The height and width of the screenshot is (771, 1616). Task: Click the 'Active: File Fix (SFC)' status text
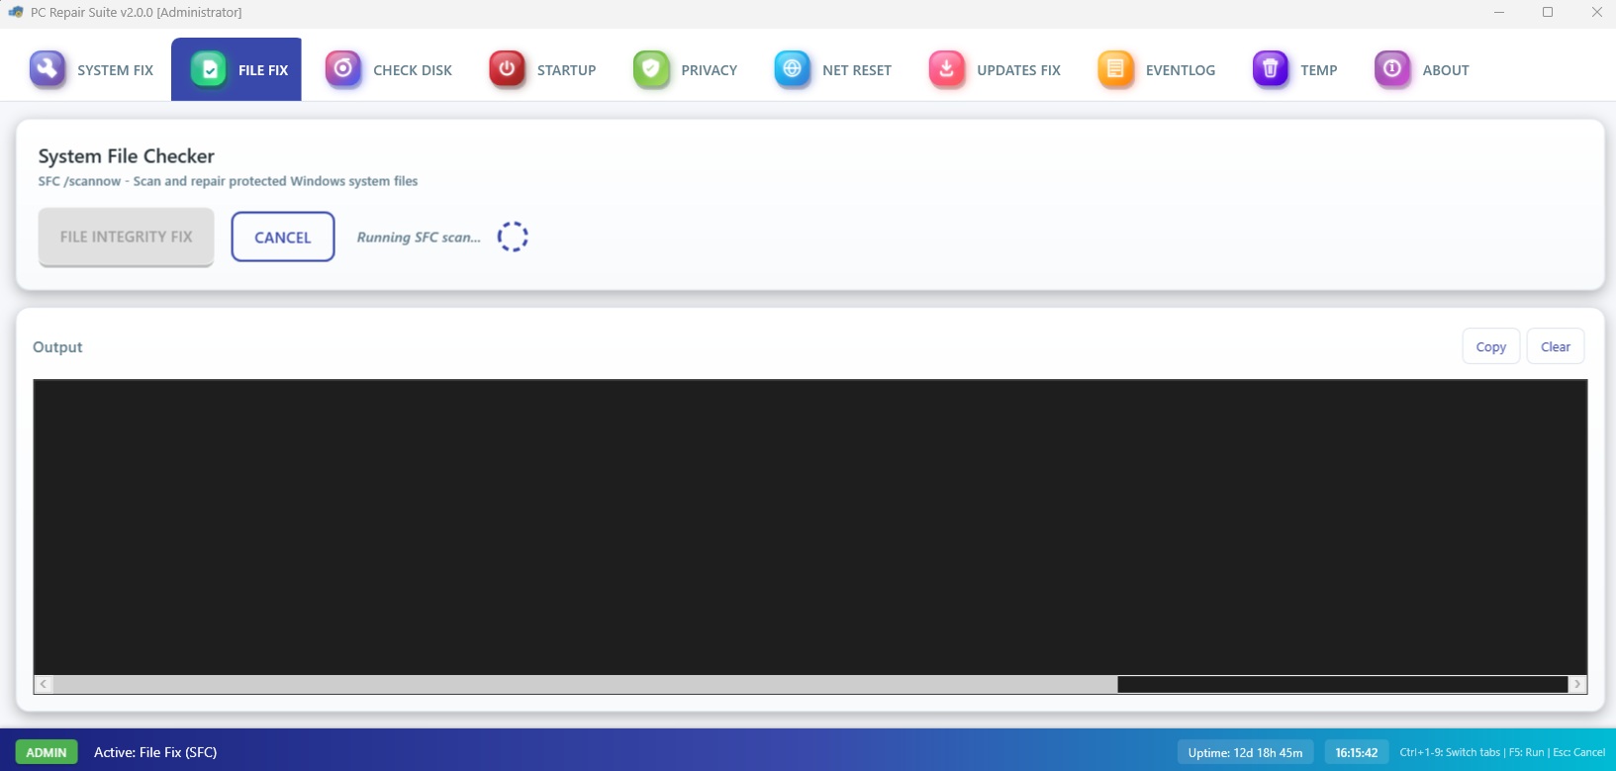coord(155,752)
